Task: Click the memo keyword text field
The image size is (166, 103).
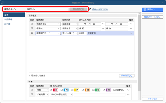Action: point(100,95)
